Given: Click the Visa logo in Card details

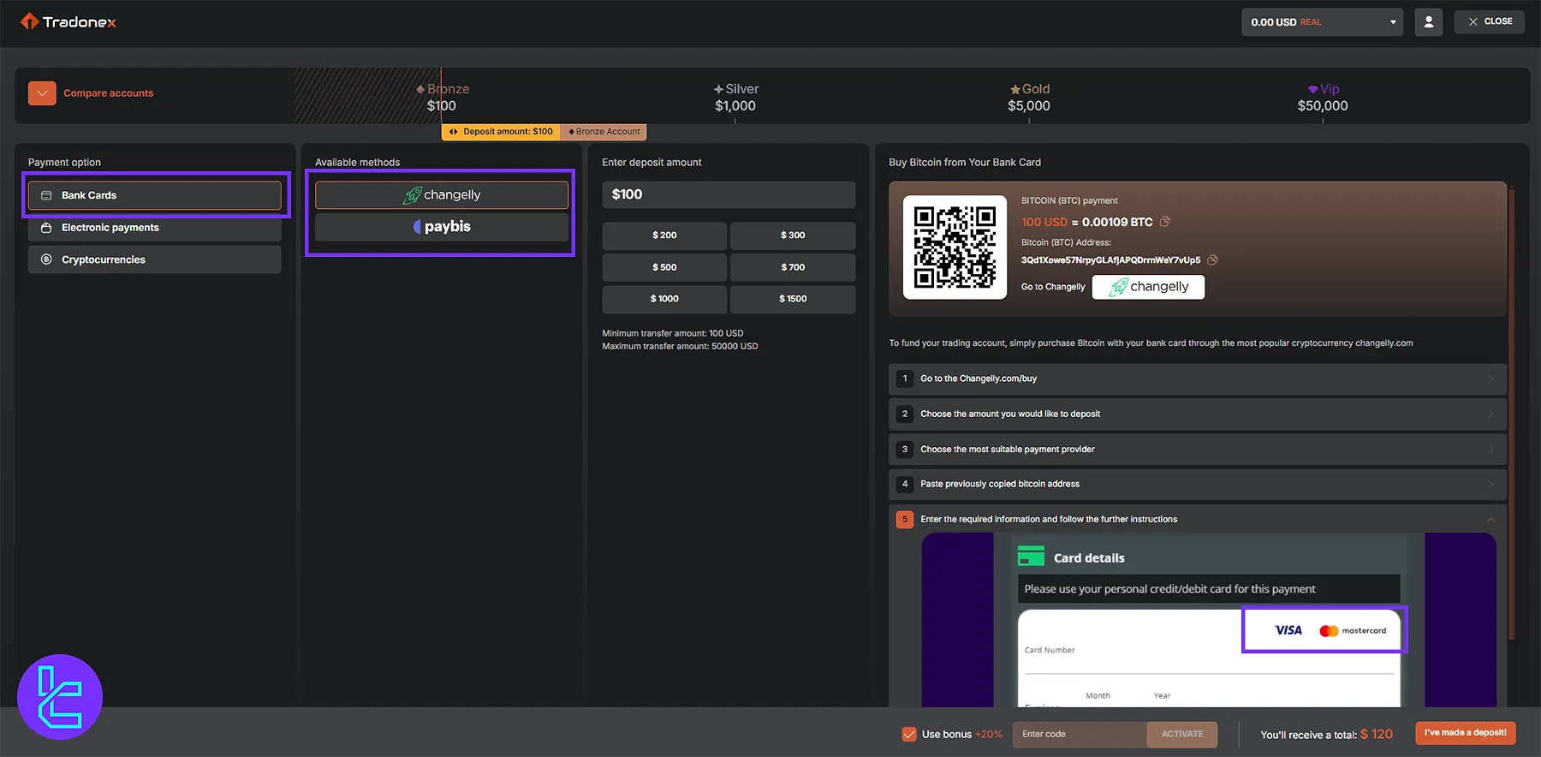Looking at the screenshot, I should tap(1288, 630).
